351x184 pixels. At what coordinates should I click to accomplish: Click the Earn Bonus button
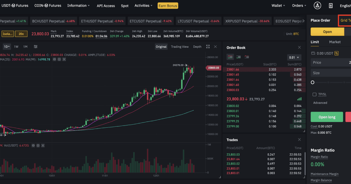tap(168, 6)
